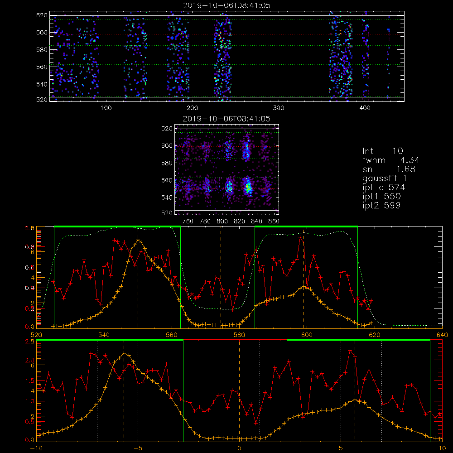Screen dimensions: 453x453
Task: Click x-axis label 5 of bottom profile plot
Action: 341,448
